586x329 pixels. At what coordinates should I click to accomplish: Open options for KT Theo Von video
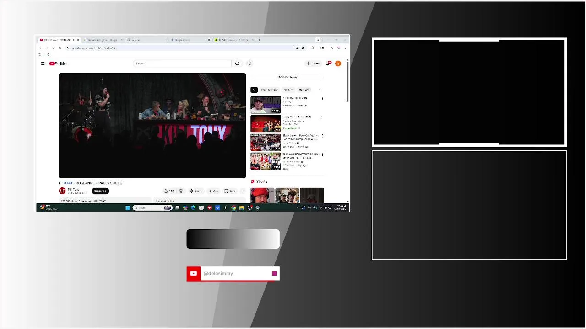(322, 98)
